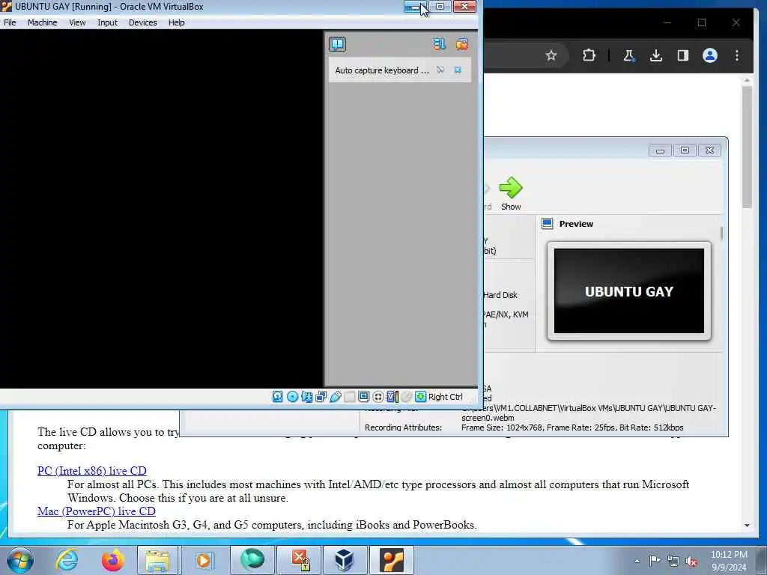
Task: Toggle the notification center panel icon
Action: click(338, 44)
